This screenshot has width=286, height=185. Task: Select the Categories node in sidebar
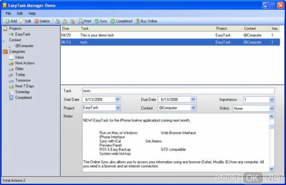tap(17, 52)
